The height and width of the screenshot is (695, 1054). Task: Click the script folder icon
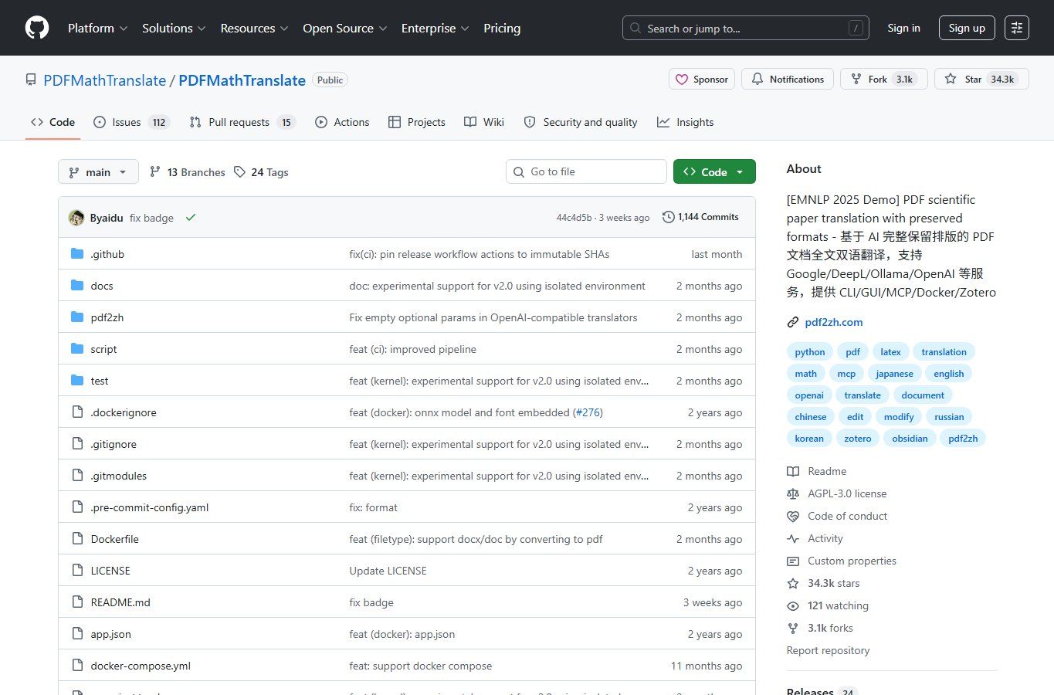click(x=77, y=349)
